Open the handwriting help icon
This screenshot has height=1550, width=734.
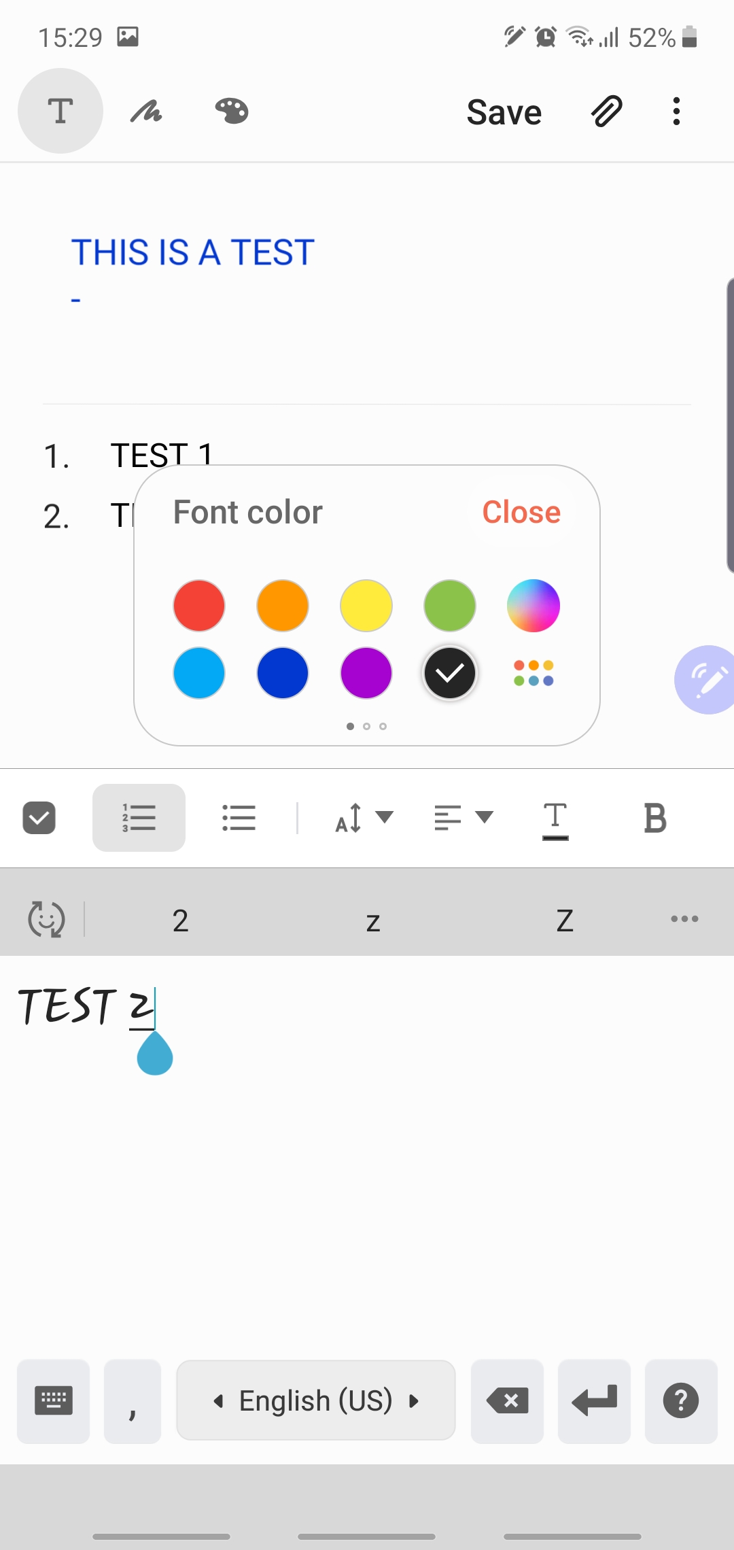click(x=681, y=1400)
